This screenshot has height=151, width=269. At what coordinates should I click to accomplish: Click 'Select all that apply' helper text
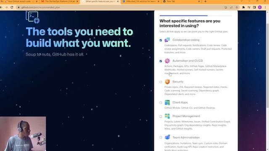[x=193, y=32]
